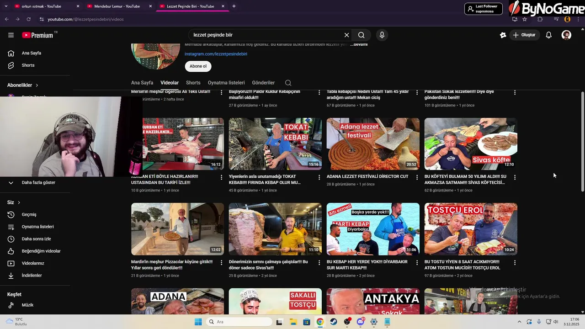Close the Lezzet Peşinde Biri tab
This screenshot has width=585, height=329.
(x=223, y=6)
